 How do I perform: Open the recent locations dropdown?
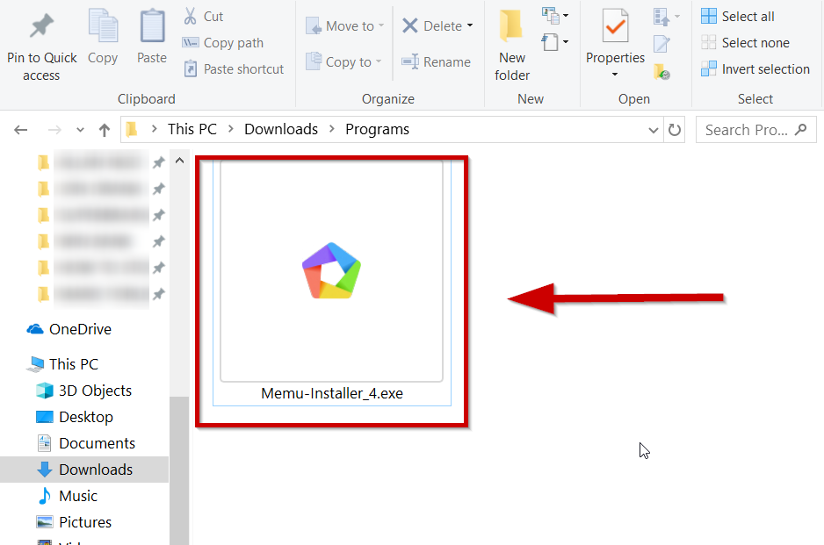point(80,130)
